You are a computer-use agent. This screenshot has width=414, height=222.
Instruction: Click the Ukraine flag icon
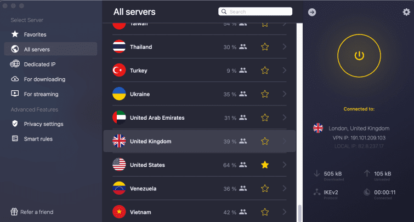click(119, 94)
